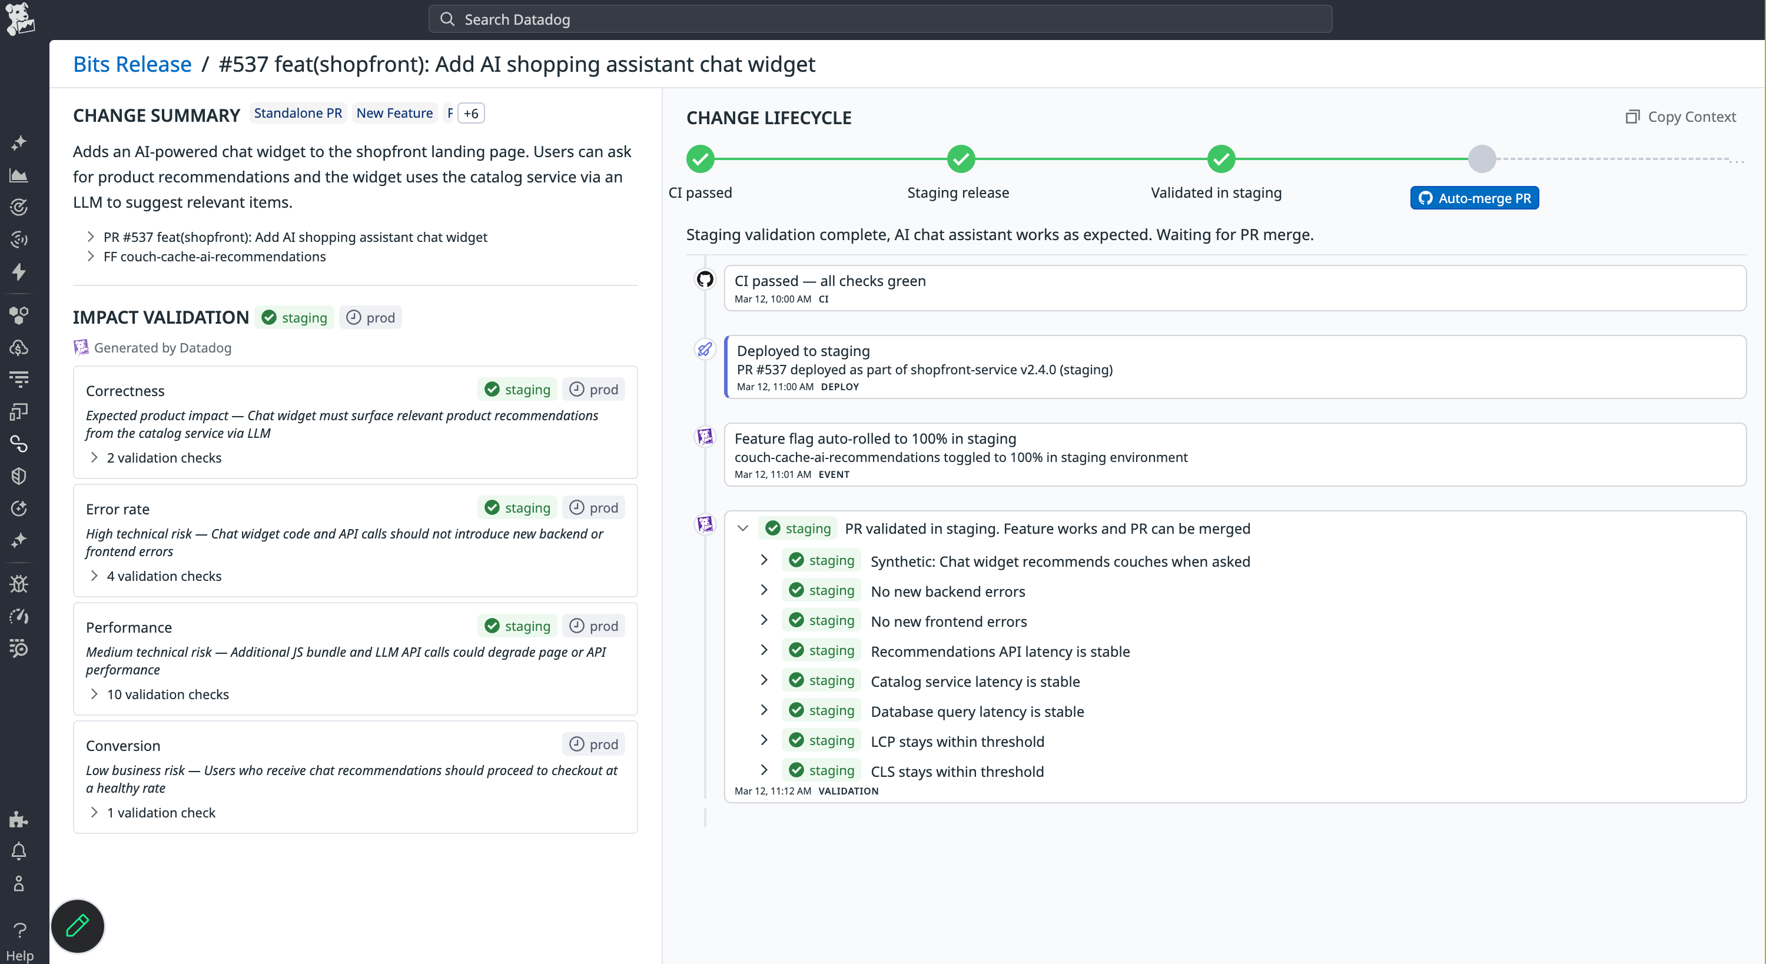Toggle the prod filter next to Impact Validation
Viewport: 1766px width, 964px height.
(x=370, y=317)
